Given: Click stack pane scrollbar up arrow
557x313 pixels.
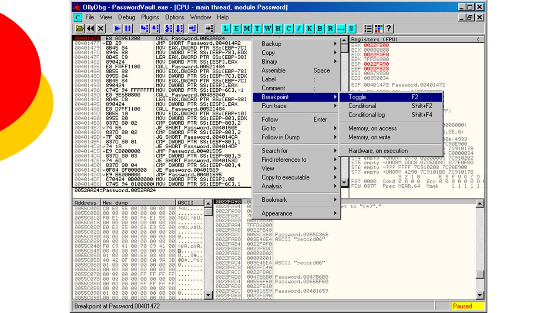Looking at the screenshot, I should 480,203.
